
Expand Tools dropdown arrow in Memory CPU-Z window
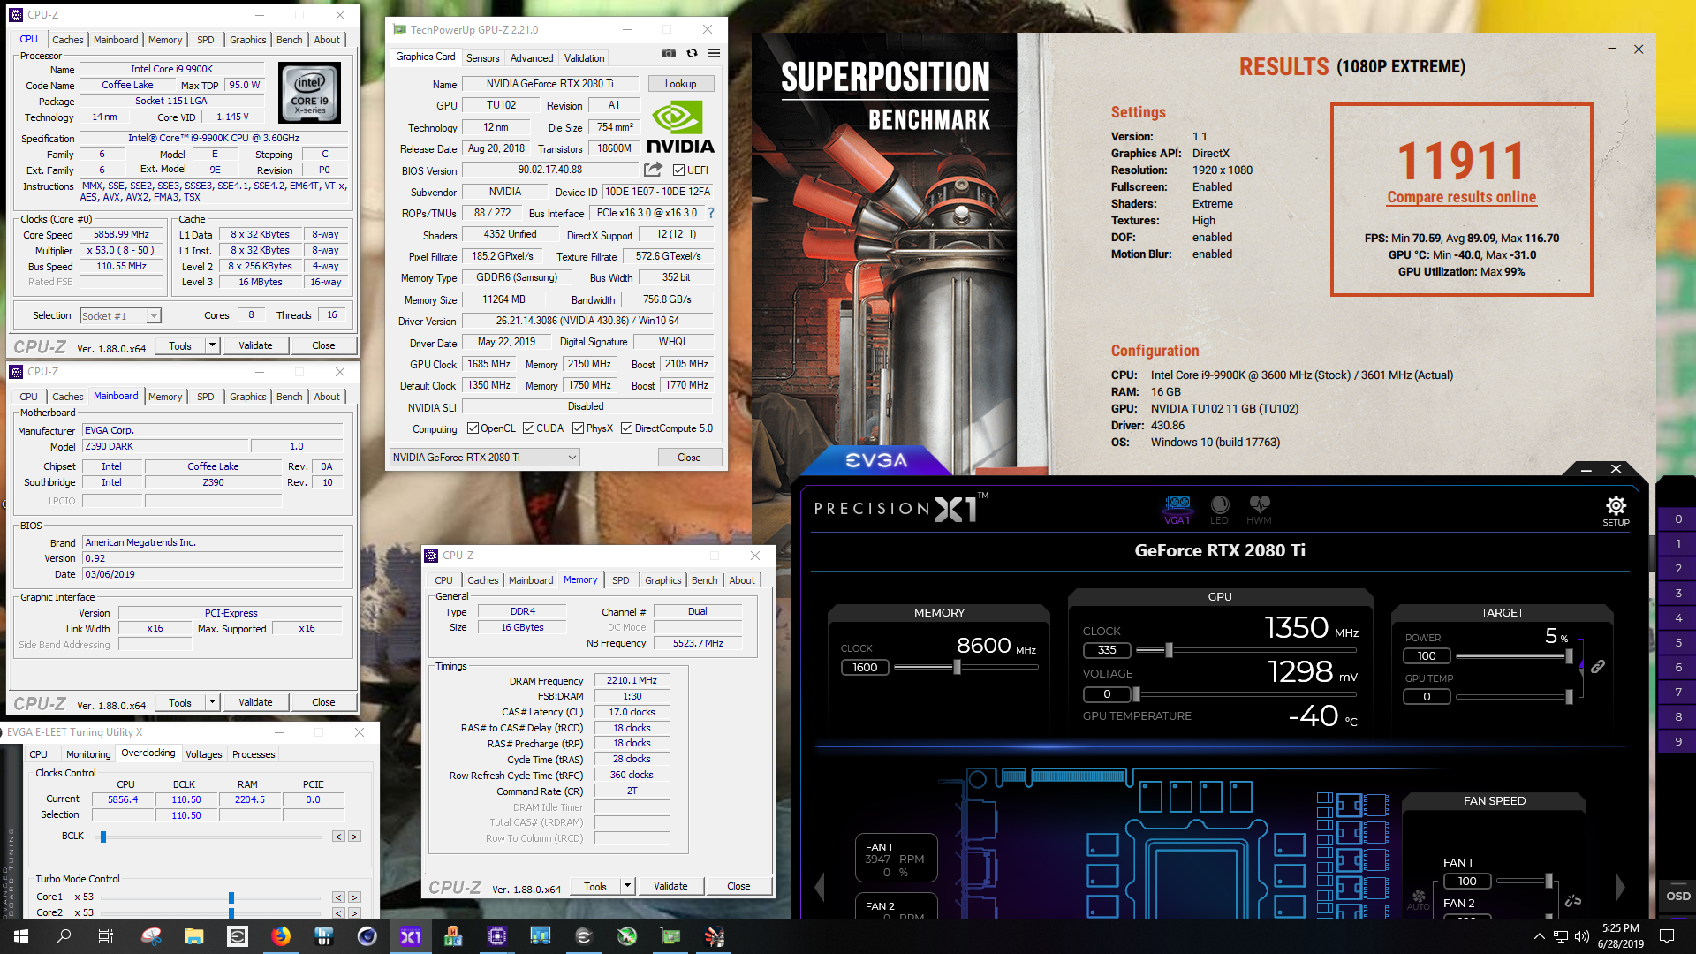tap(627, 886)
